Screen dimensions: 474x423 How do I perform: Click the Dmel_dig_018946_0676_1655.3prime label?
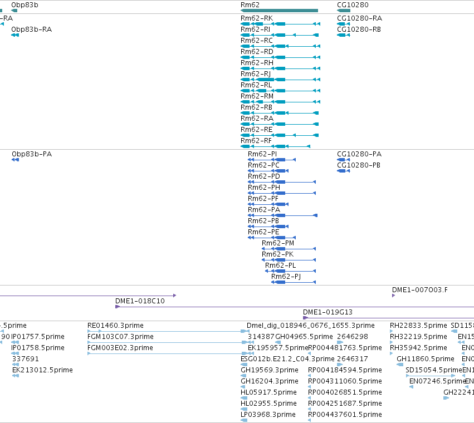coord(311,326)
